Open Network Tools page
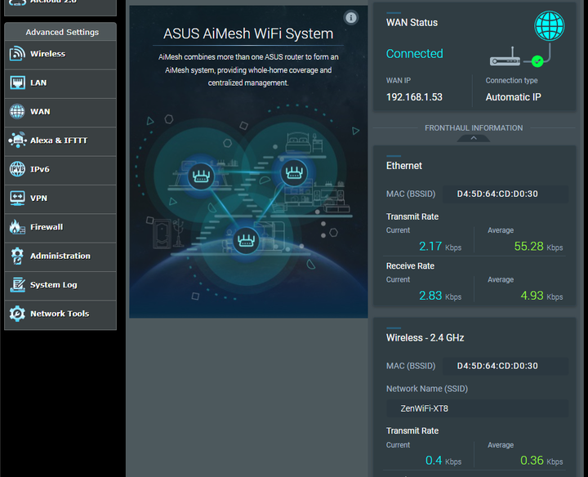This screenshot has height=477, width=588. pyautogui.click(x=60, y=314)
